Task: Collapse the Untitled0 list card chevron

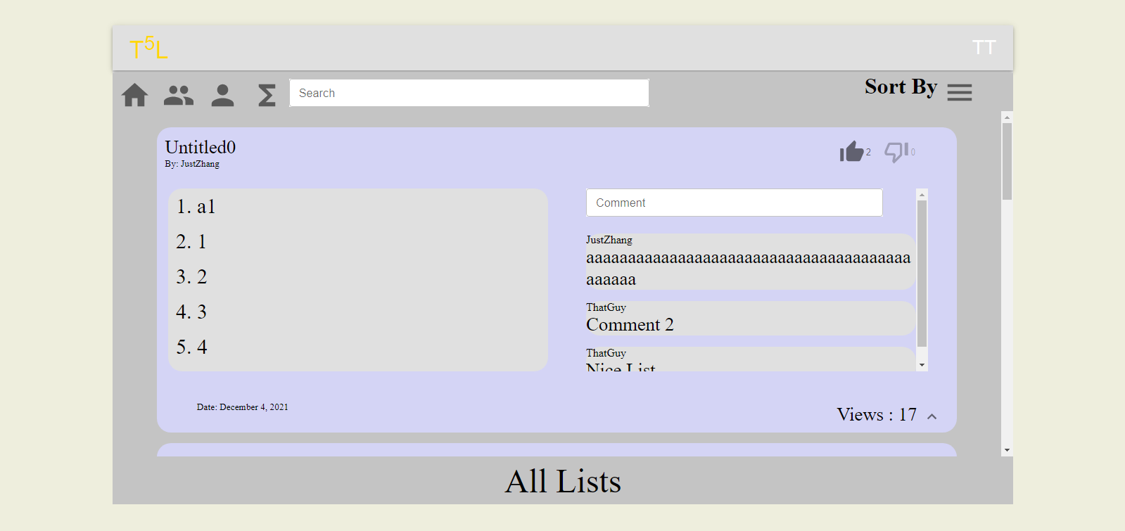Action: pyautogui.click(x=932, y=416)
